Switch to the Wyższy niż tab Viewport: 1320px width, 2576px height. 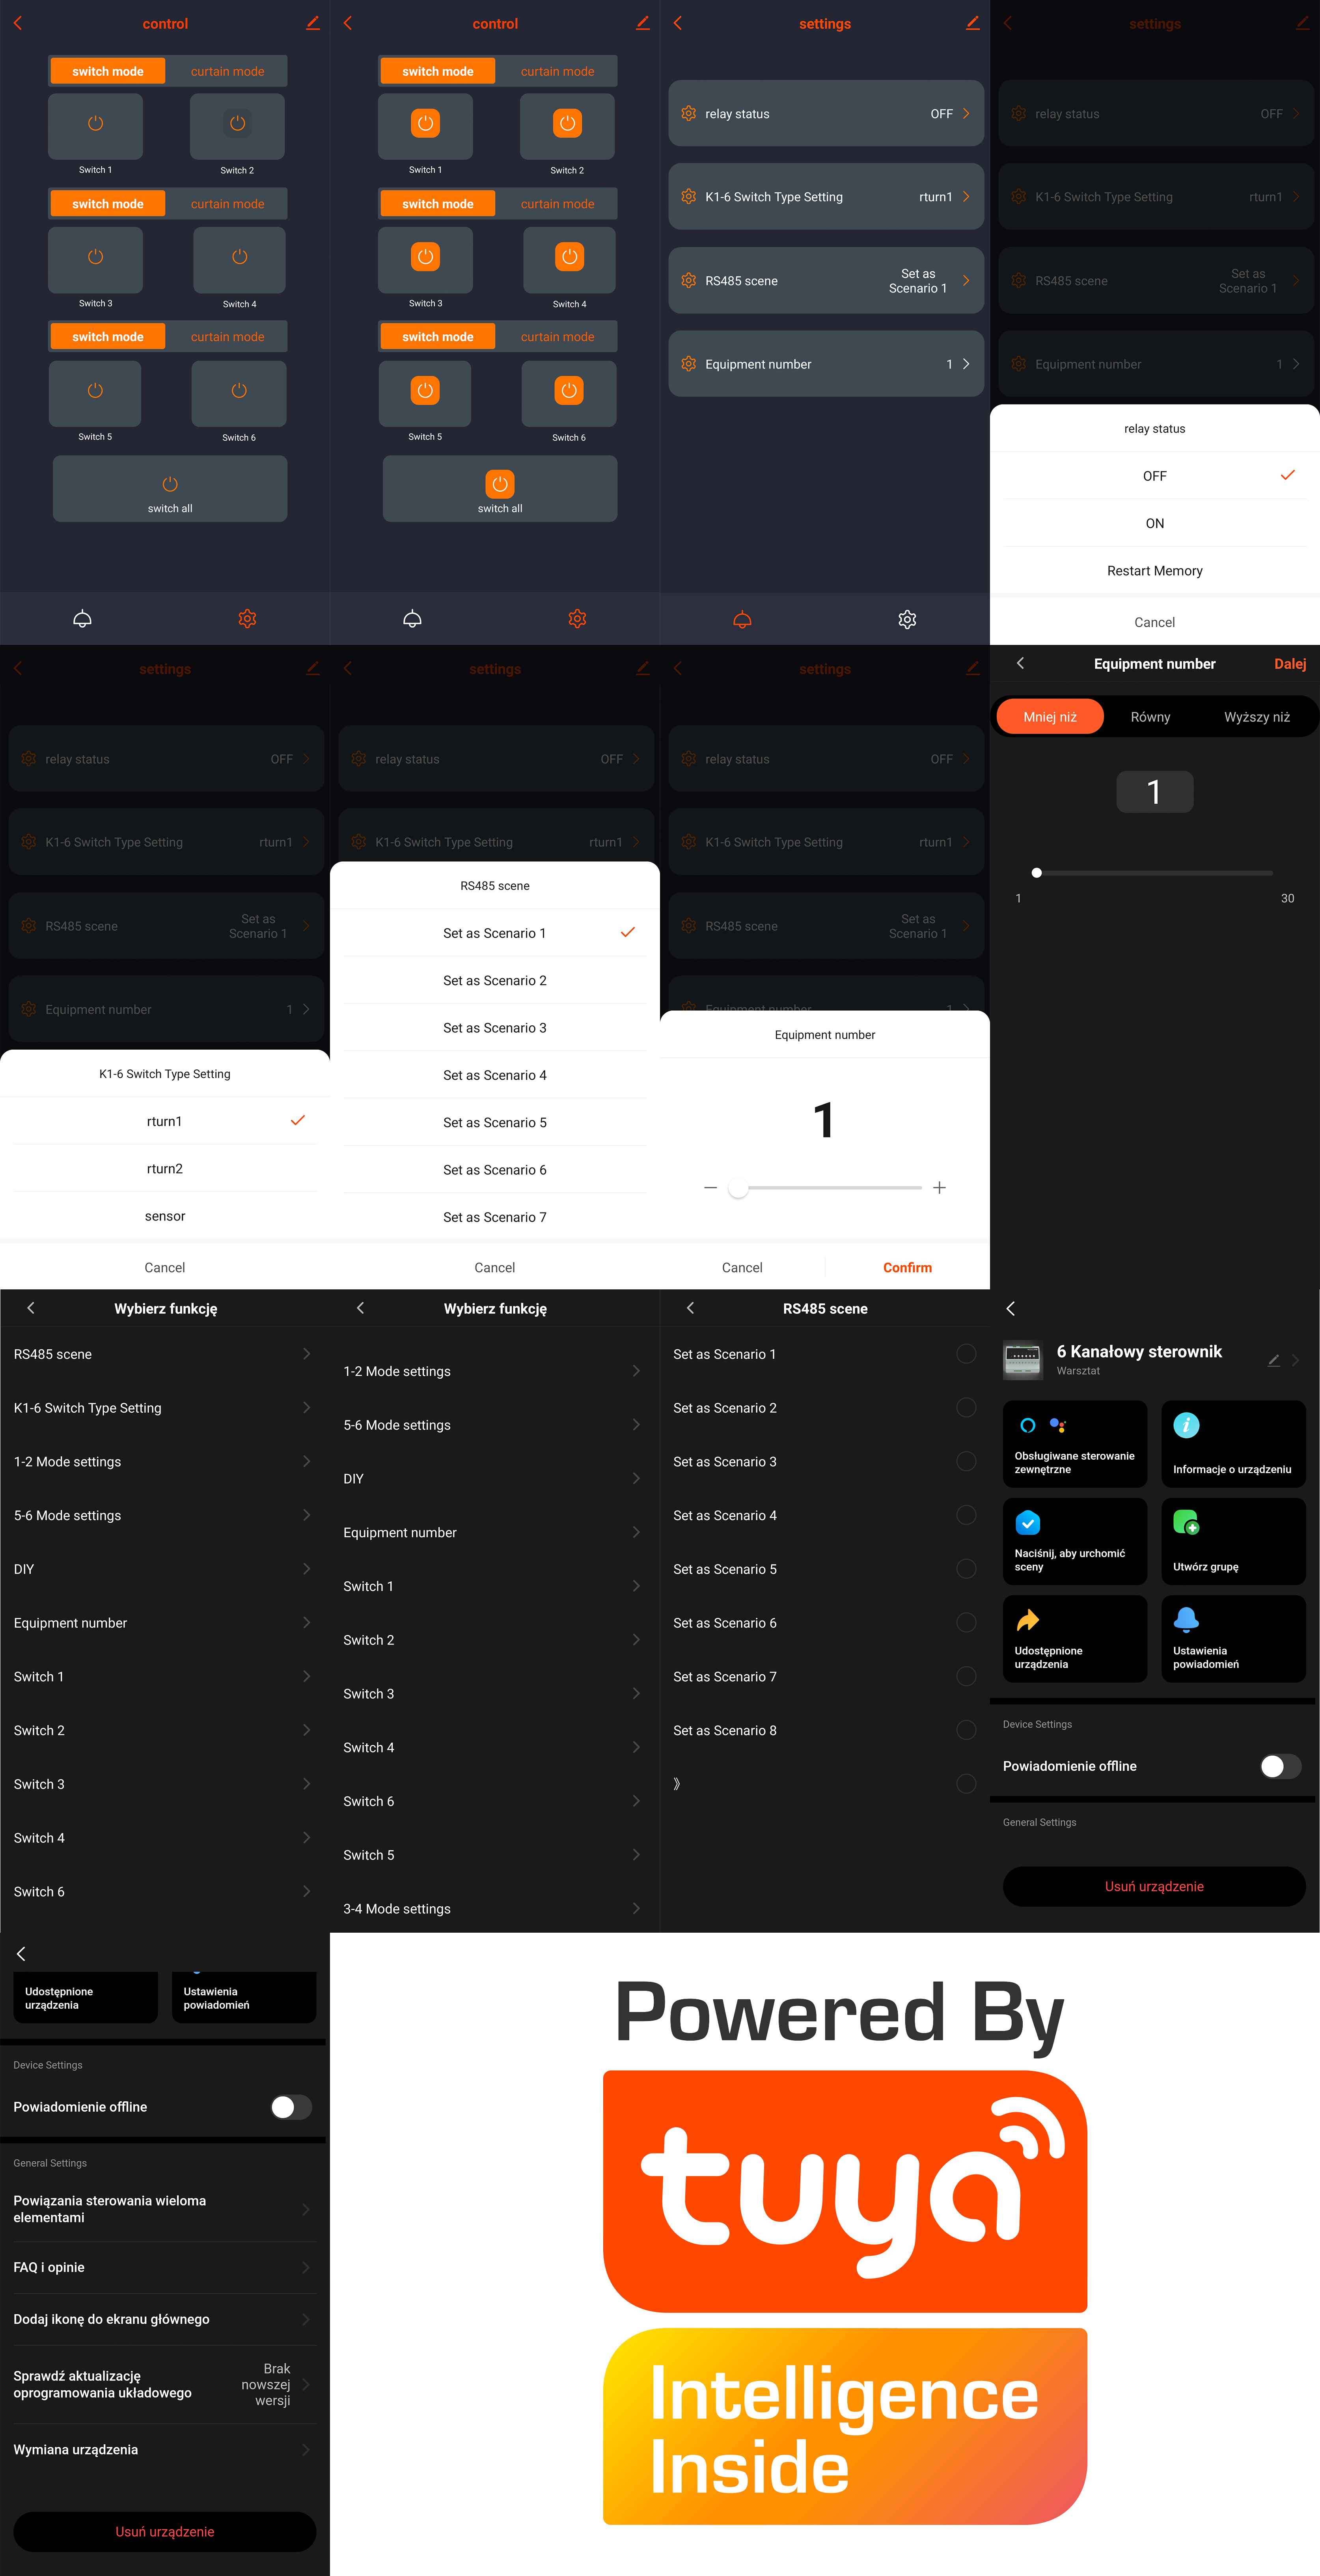coord(1257,717)
